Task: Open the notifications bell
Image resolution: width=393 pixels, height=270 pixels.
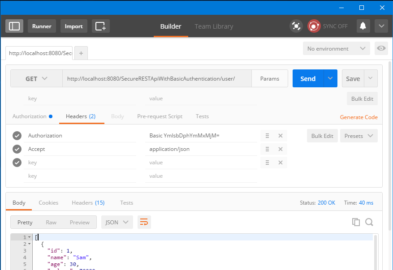Action: click(x=363, y=26)
